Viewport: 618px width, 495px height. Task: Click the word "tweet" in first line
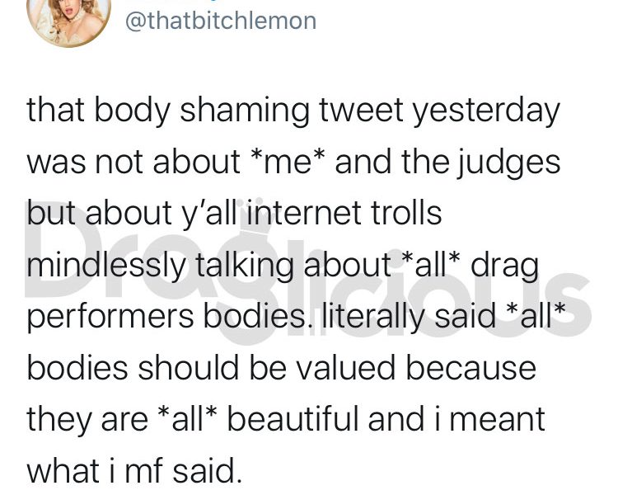(x=360, y=111)
